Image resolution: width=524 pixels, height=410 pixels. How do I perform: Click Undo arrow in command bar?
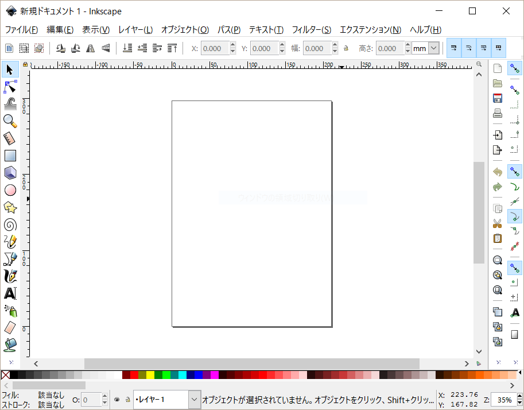[498, 172]
